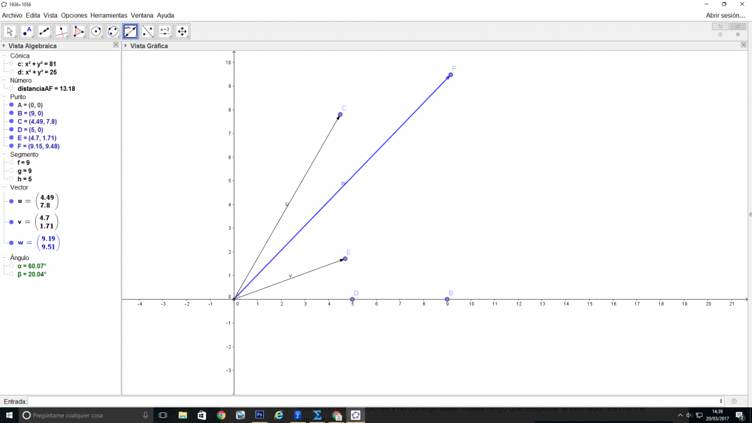Select the Slider tool in toolbar
Image resolution: width=752 pixels, height=423 pixels.
165,31
